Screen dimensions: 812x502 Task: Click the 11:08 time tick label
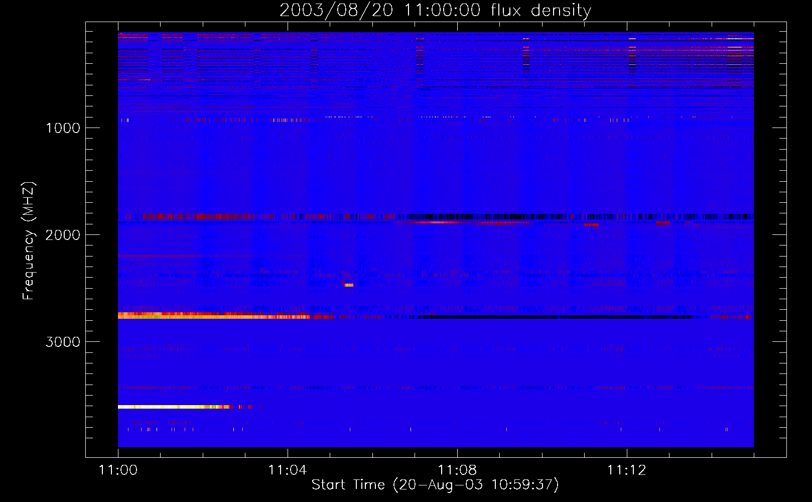pyautogui.click(x=457, y=470)
